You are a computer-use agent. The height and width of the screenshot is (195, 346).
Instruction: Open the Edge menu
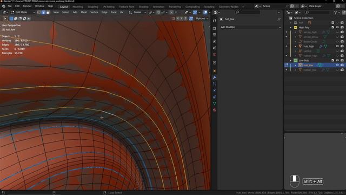[x=104, y=12]
